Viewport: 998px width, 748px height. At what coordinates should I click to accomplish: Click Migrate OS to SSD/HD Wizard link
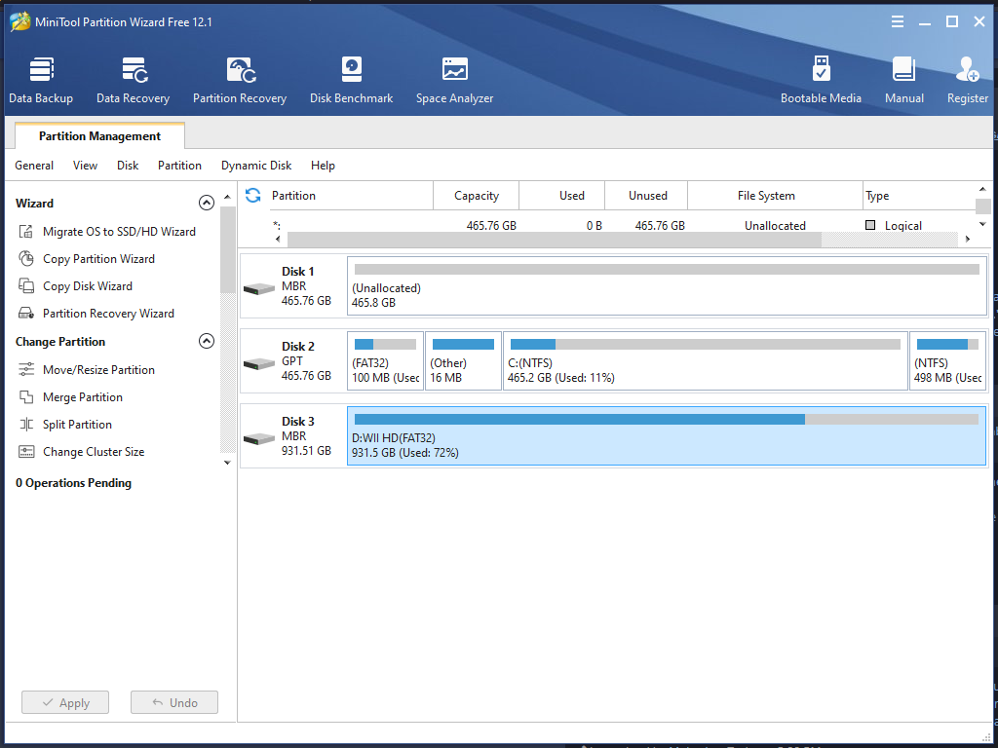(x=119, y=232)
